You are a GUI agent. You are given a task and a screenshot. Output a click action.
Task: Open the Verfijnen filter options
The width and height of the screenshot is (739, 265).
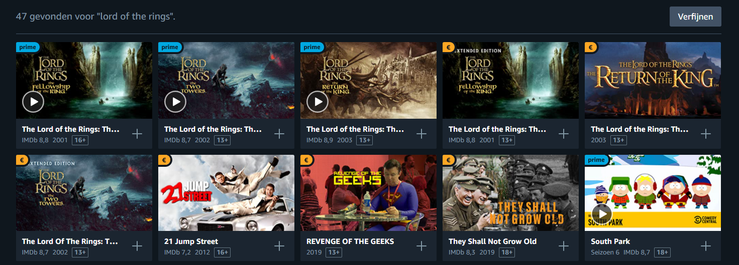tap(695, 17)
